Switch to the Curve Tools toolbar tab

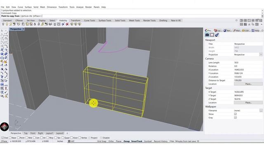(90, 21)
